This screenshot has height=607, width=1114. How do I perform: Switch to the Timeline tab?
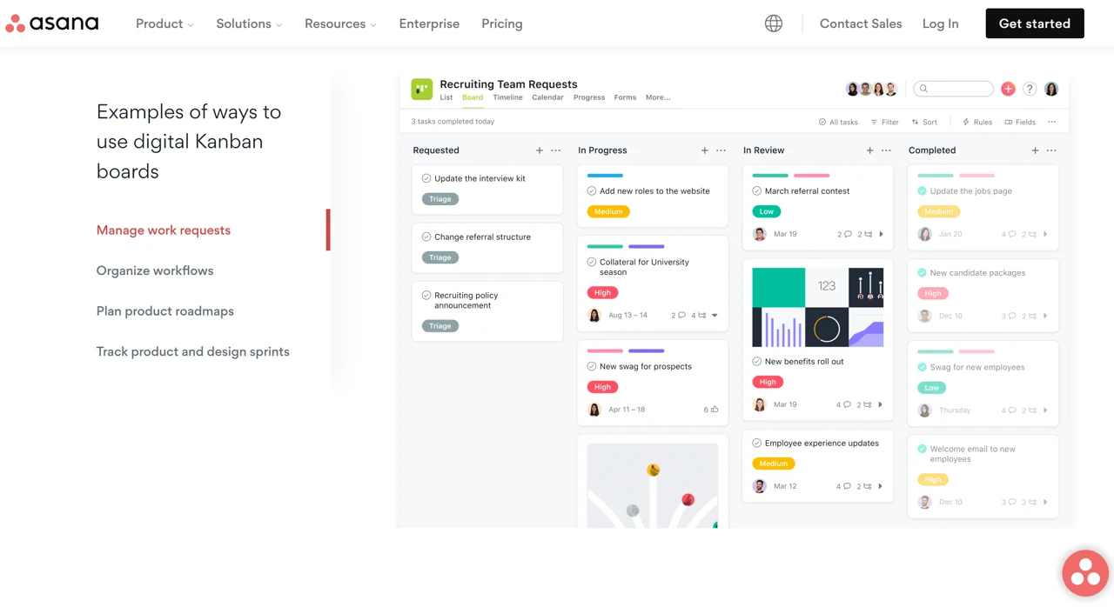(507, 97)
